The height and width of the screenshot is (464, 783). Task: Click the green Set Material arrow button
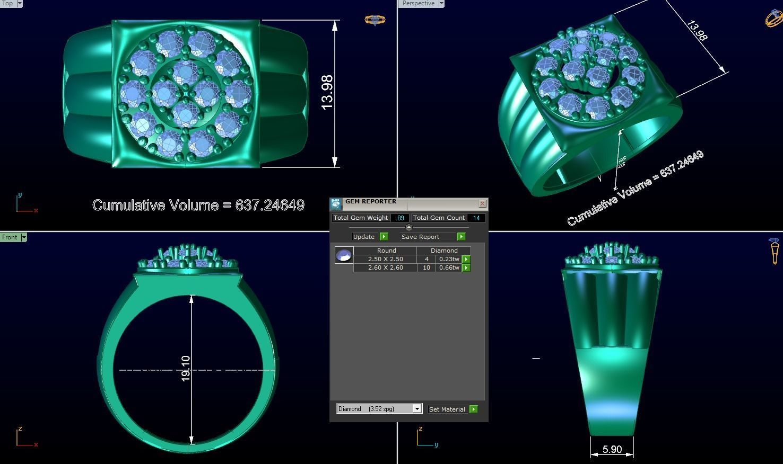point(474,409)
